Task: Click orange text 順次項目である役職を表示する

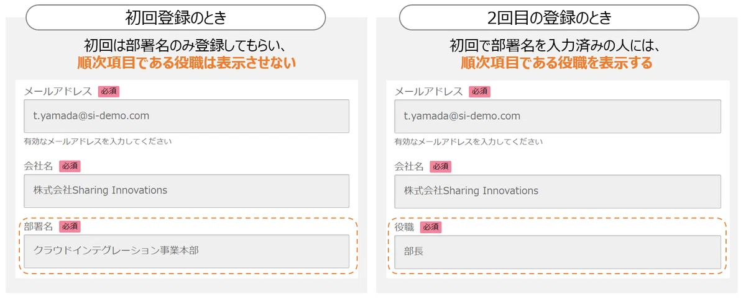Action: coord(556,63)
